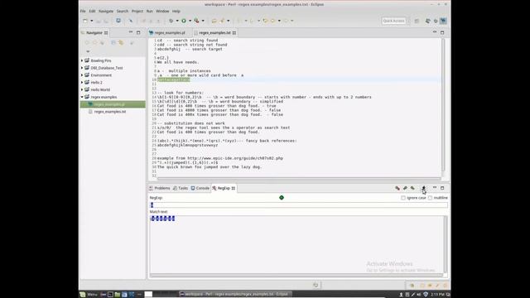Click the External Tools run icon
The image size is (530, 298).
[x=196, y=21]
